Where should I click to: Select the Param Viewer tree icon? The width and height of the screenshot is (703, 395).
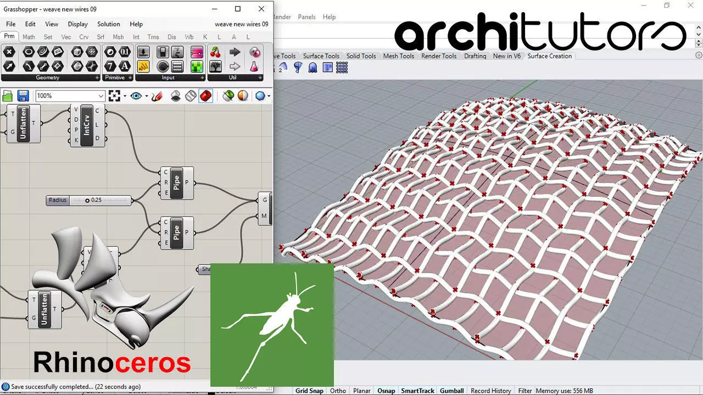216,66
